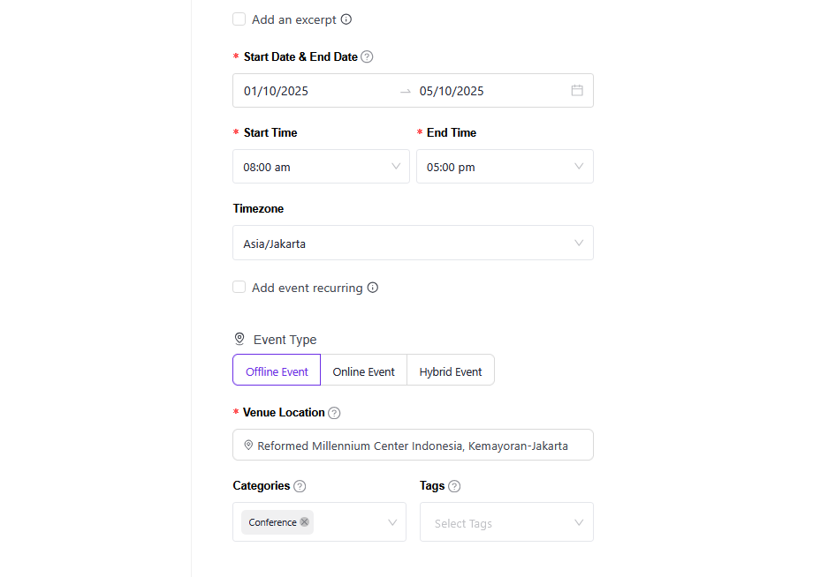Click help icon next to Start Date & End Date
813x577 pixels.
(367, 57)
